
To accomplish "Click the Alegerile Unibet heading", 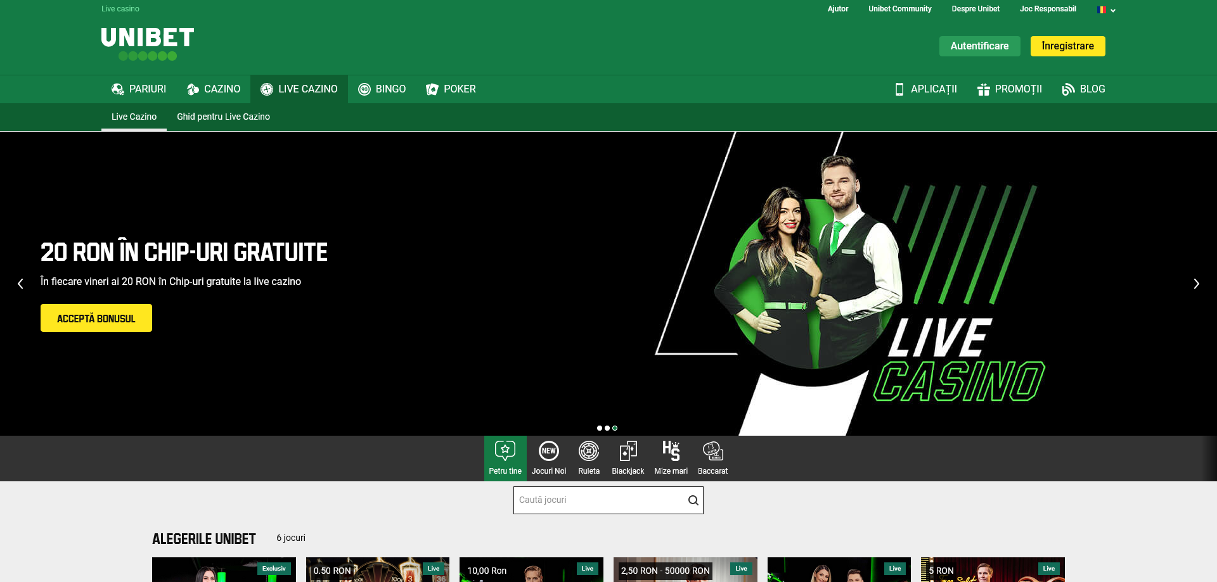I will [x=204, y=539].
